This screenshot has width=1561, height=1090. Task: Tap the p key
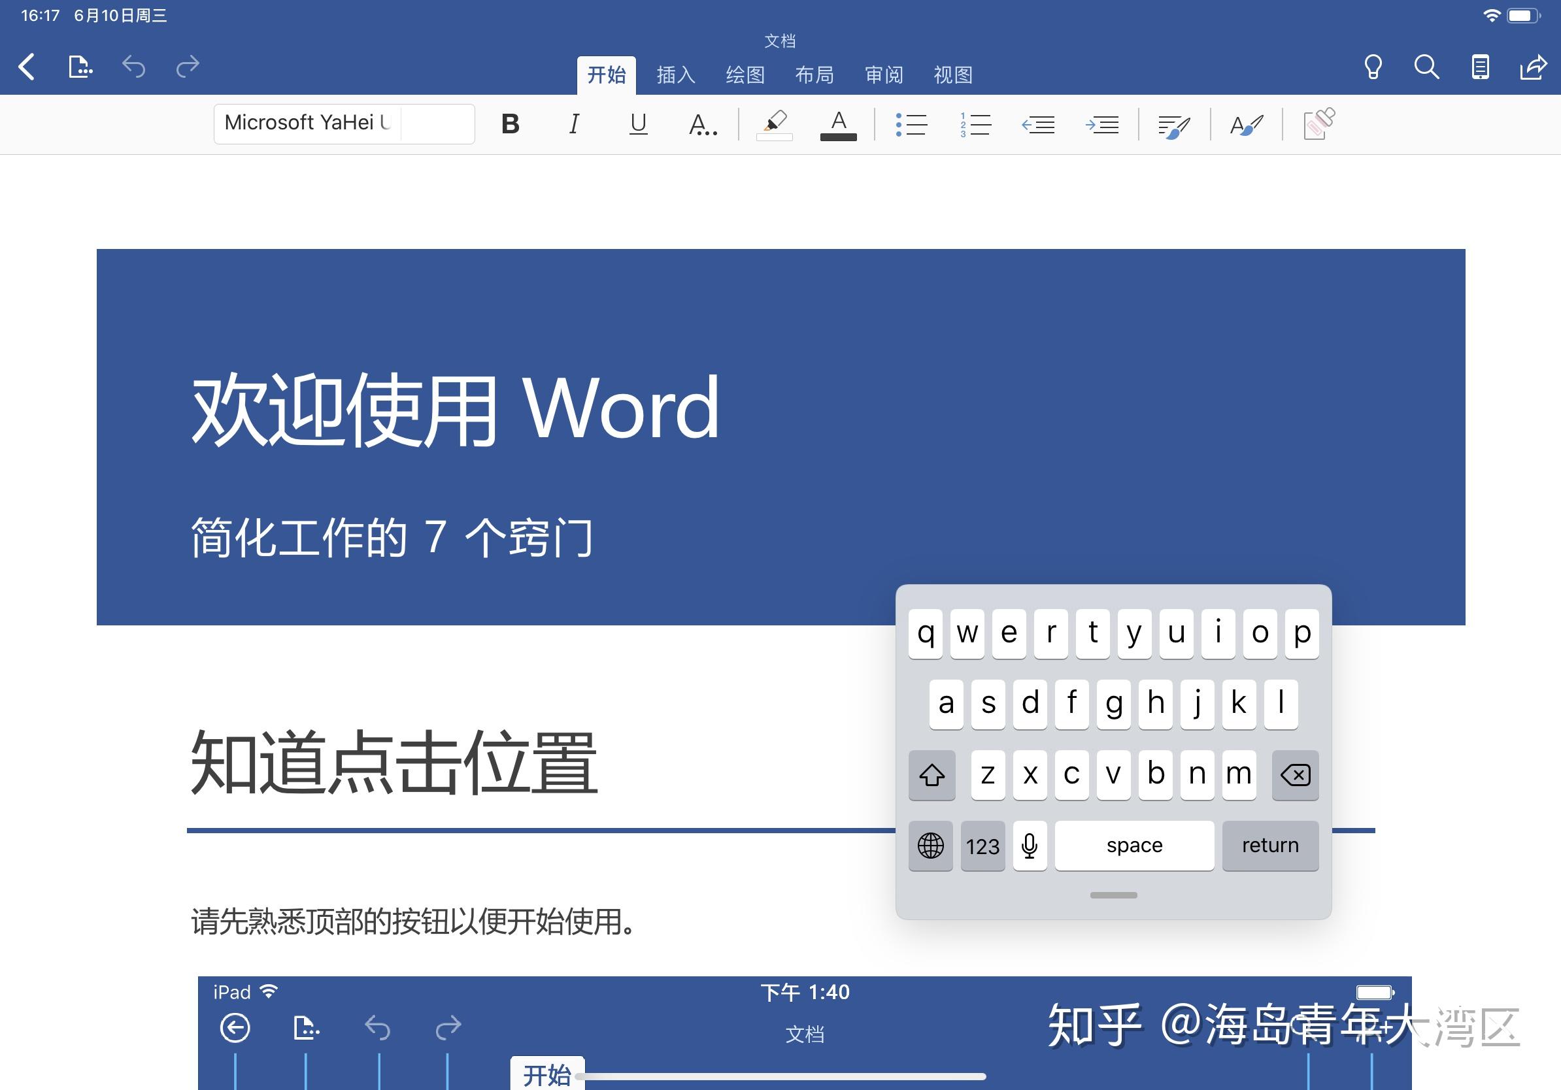pos(1302,633)
